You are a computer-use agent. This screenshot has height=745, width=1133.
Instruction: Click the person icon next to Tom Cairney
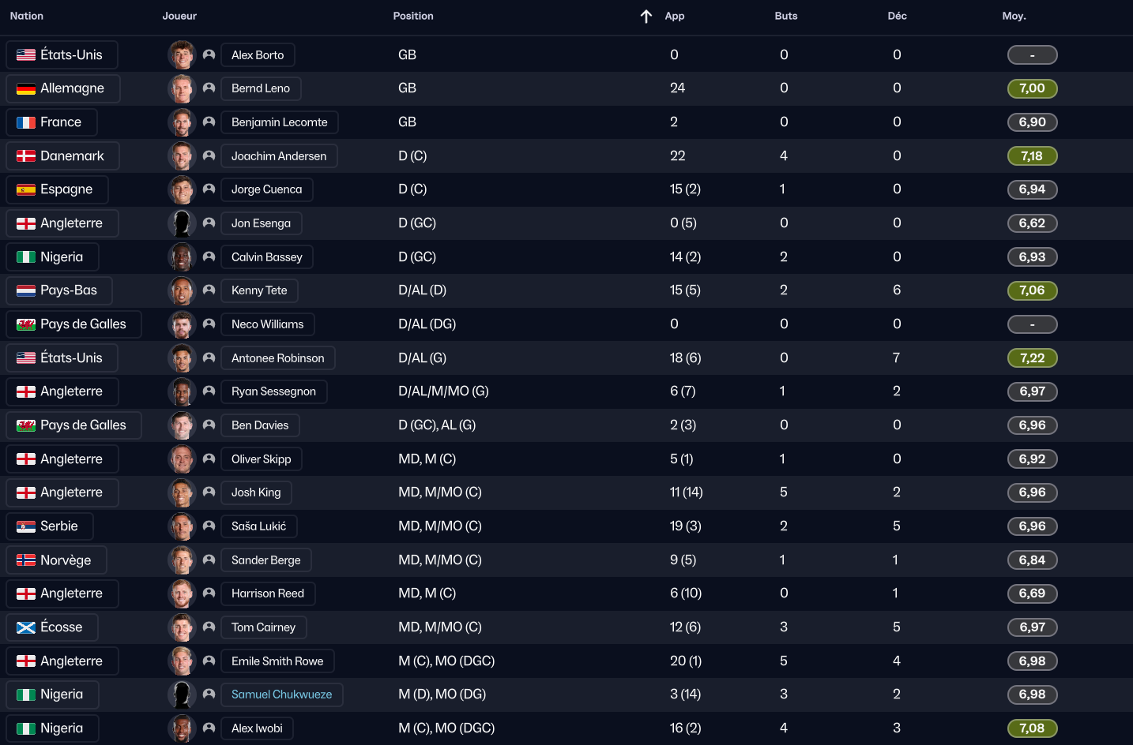(209, 627)
